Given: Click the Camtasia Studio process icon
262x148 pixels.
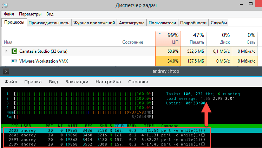Looking at the screenshot, I should (14, 51).
